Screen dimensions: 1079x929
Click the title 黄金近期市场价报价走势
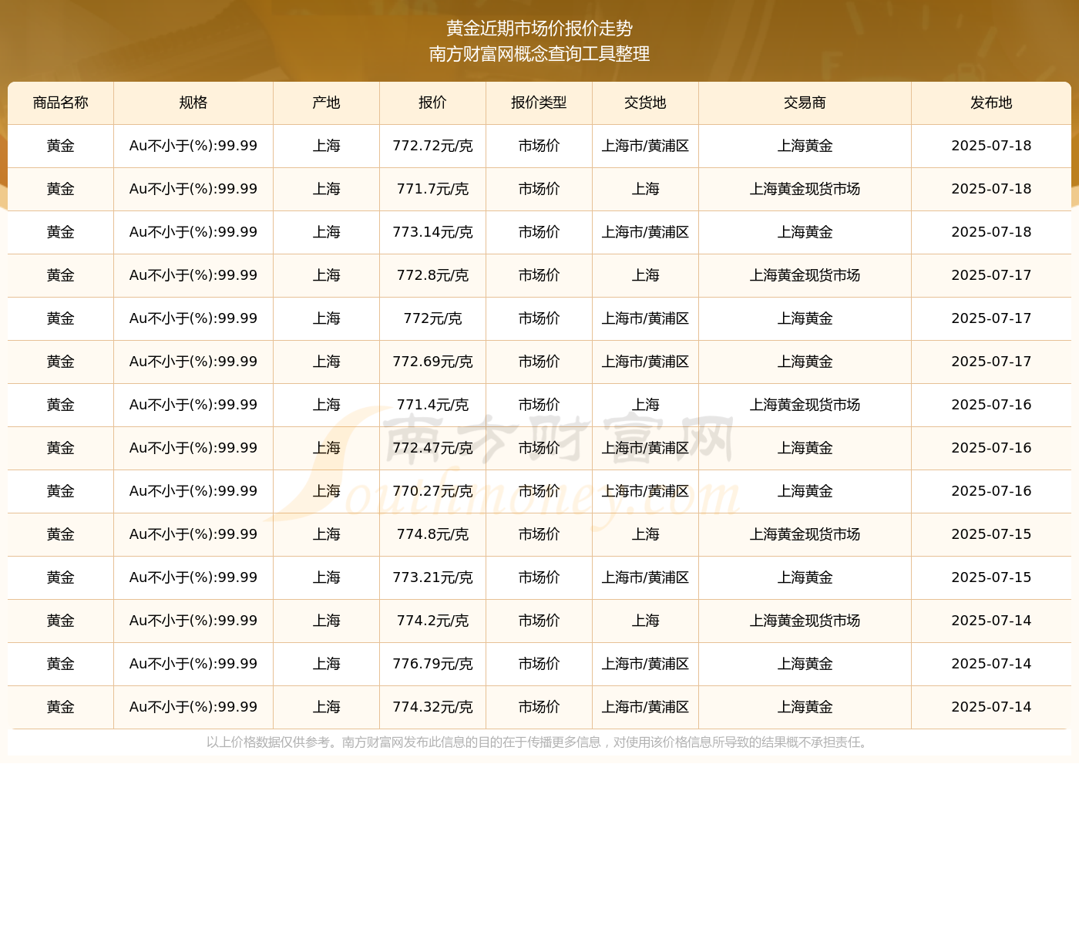tap(539, 29)
